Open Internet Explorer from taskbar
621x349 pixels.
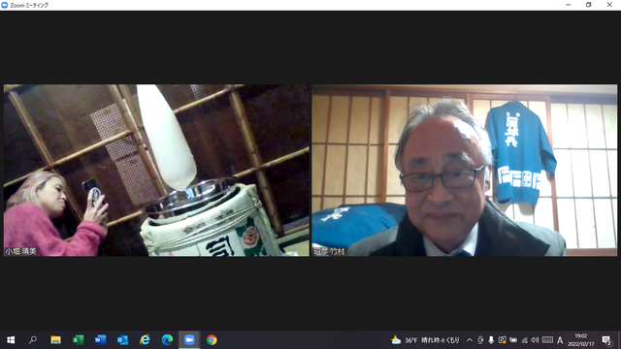pyautogui.click(x=145, y=340)
